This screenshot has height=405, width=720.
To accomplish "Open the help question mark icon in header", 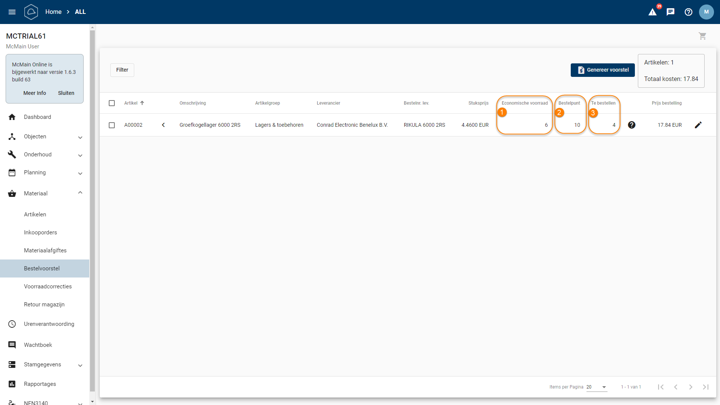I will coord(688,12).
